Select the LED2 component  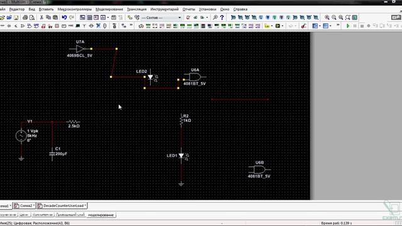(x=151, y=77)
